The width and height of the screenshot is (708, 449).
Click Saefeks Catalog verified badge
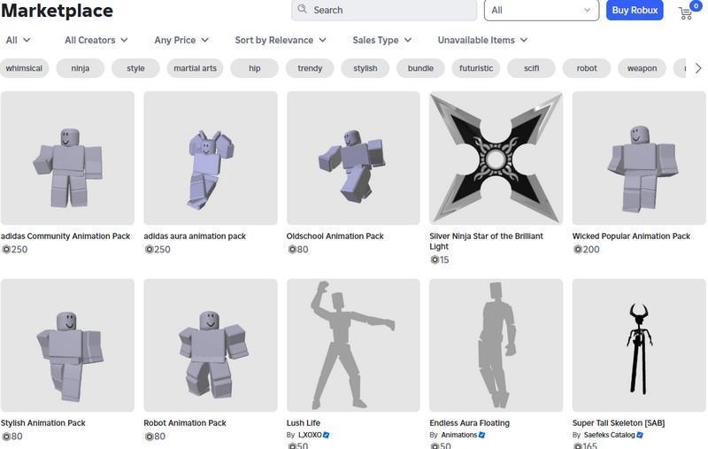[640, 436]
